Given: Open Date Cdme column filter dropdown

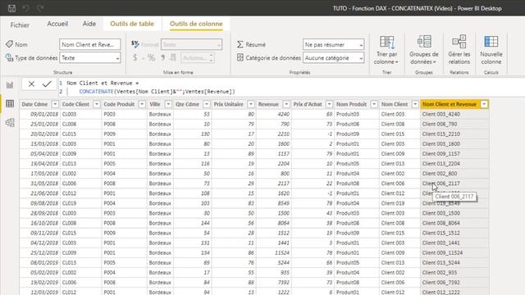Looking at the screenshot, I should tap(55, 104).
